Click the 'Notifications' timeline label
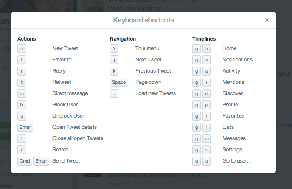Image resolution: width=292 pixels, height=189 pixels. pos(237,60)
